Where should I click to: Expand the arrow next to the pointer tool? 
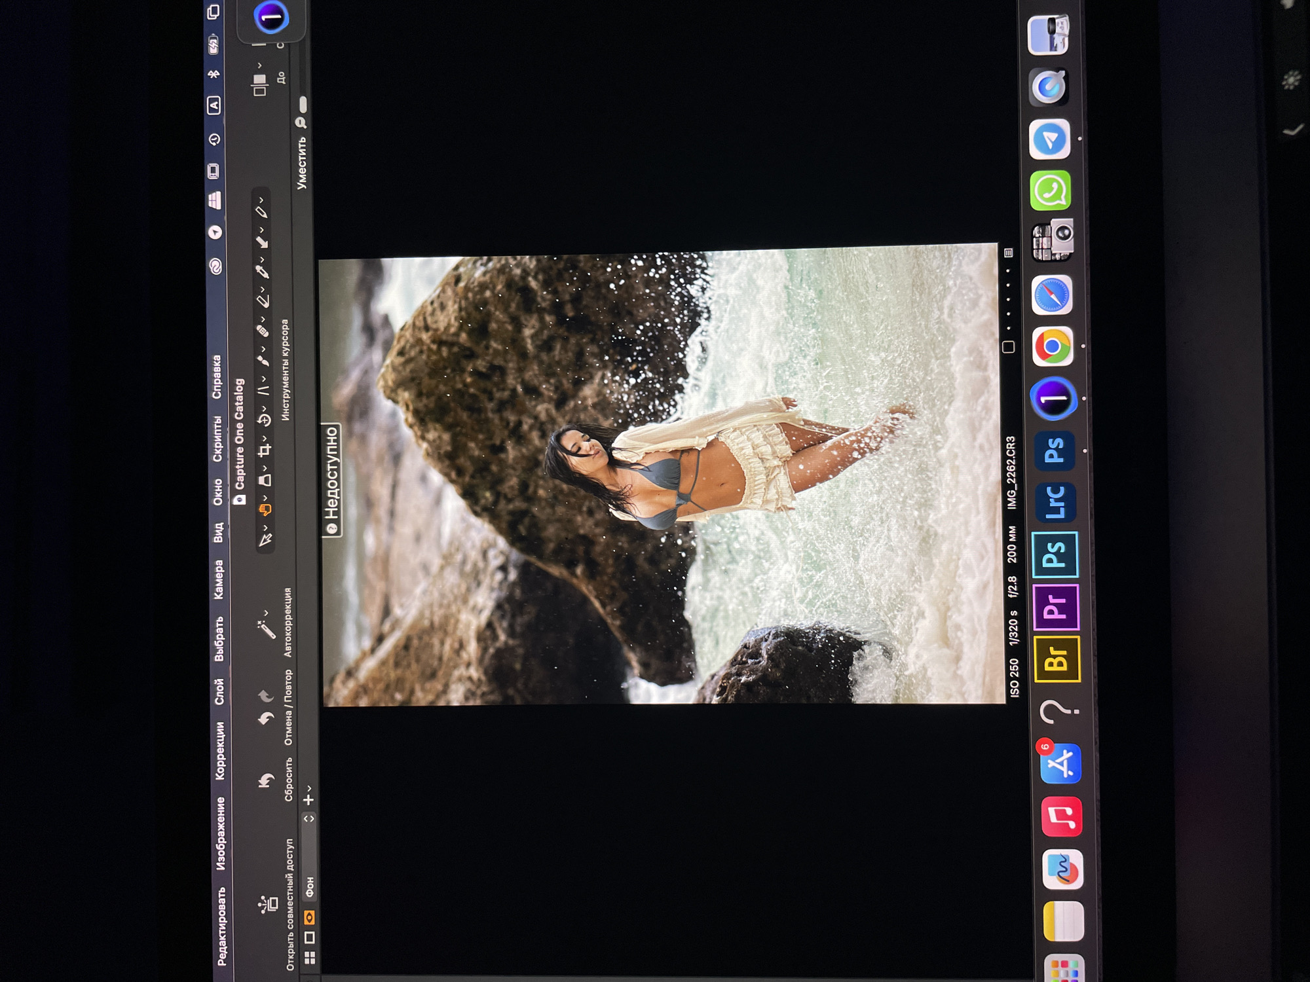[x=265, y=526]
